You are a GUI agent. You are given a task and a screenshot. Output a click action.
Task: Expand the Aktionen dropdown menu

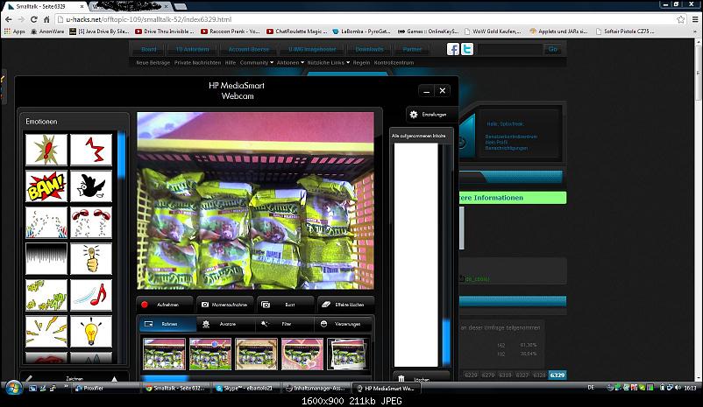point(289,63)
